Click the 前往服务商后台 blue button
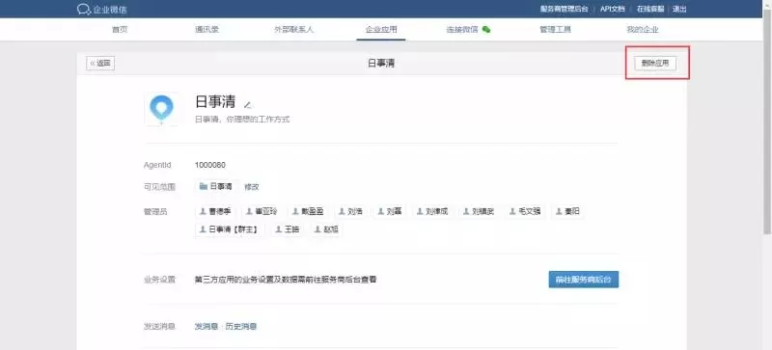The height and width of the screenshot is (350, 772). click(584, 279)
